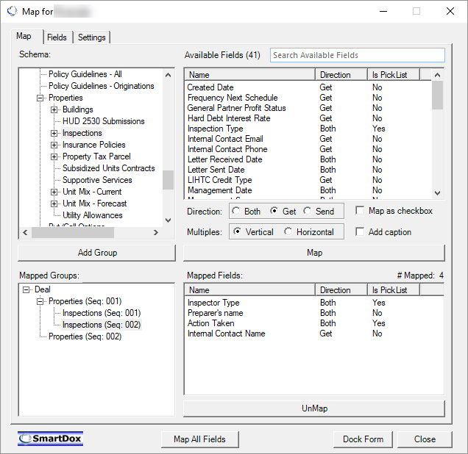This screenshot has height=454, width=468.
Task: Open the Settings tab
Action: pyautogui.click(x=92, y=37)
